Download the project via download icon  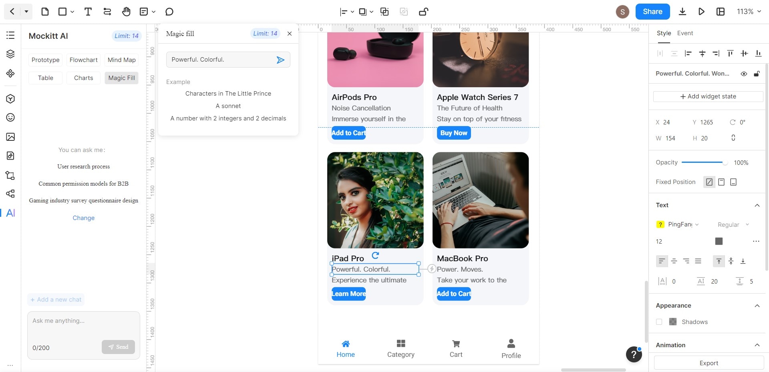[x=682, y=12]
